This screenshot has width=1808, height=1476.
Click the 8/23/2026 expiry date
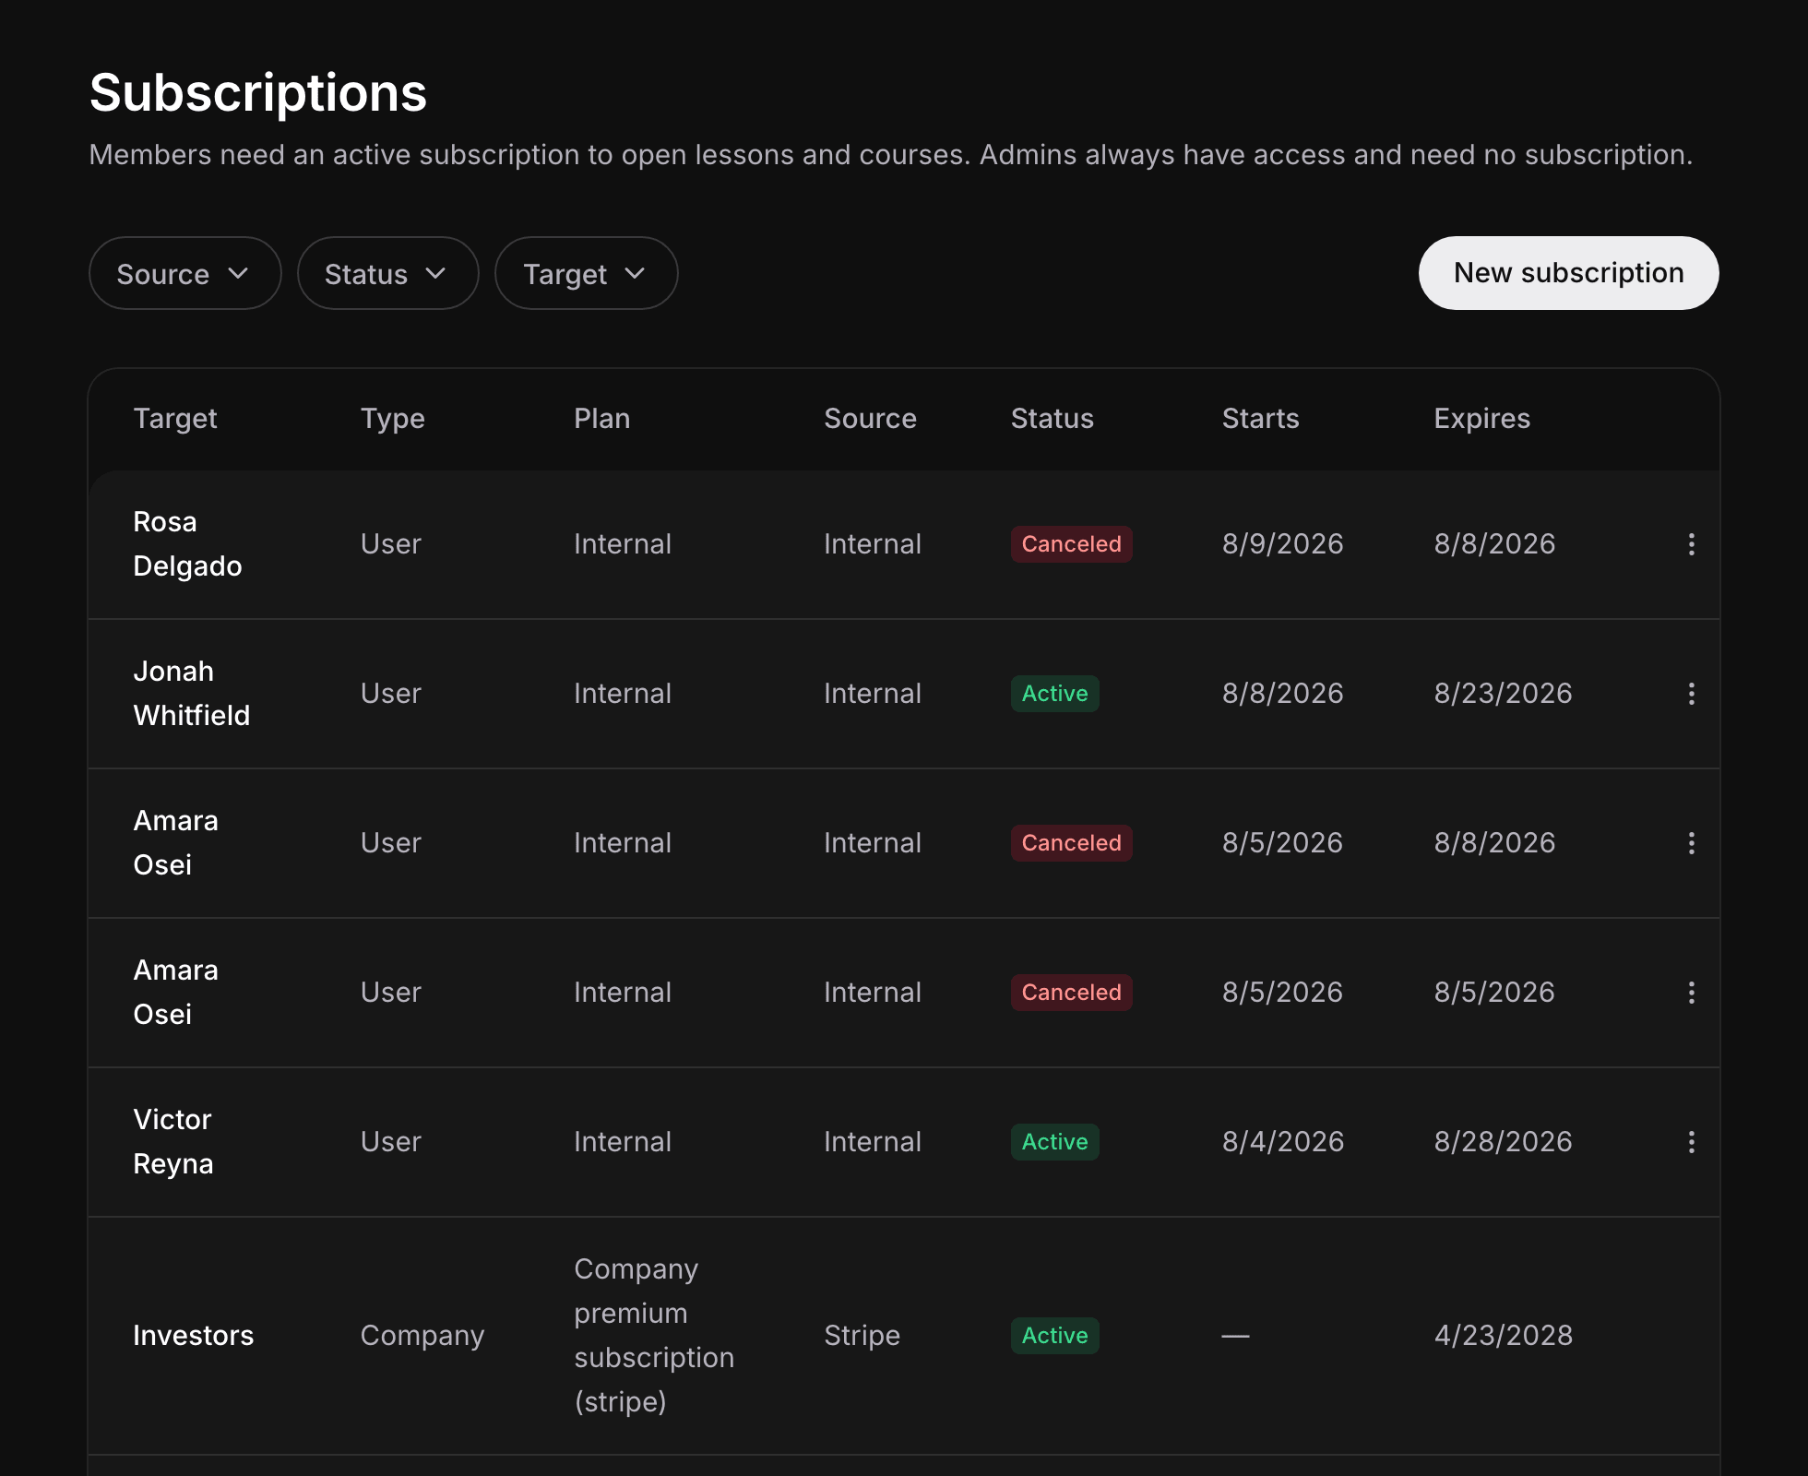[x=1503, y=694]
